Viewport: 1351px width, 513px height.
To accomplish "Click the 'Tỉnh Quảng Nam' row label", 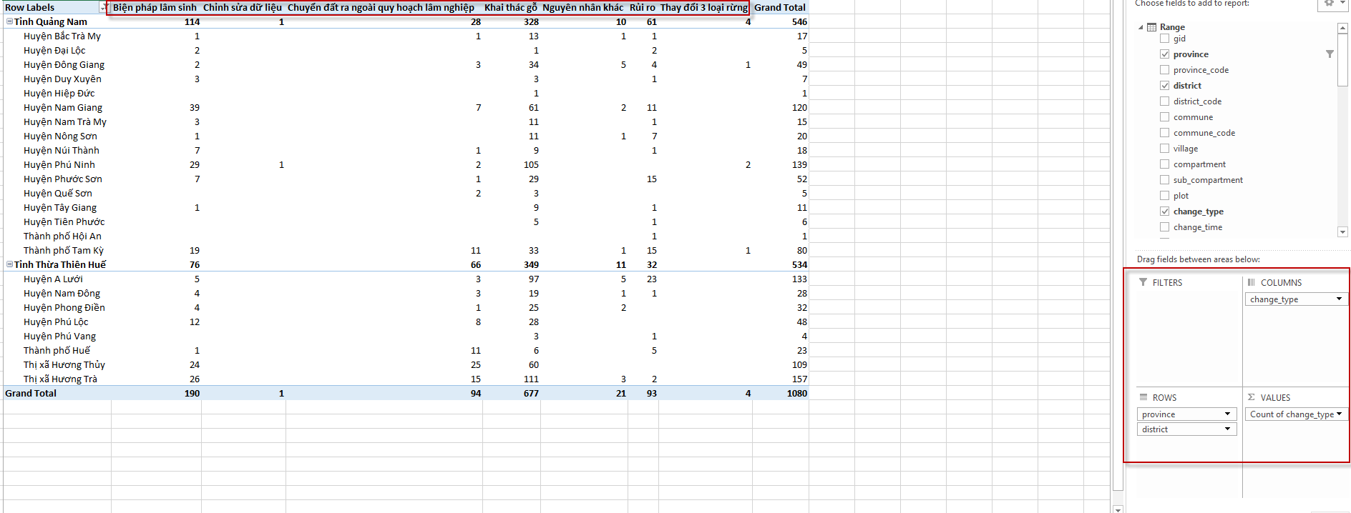I will [x=51, y=21].
